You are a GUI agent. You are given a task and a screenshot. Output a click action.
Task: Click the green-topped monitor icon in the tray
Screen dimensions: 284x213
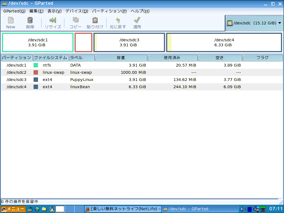263,209
